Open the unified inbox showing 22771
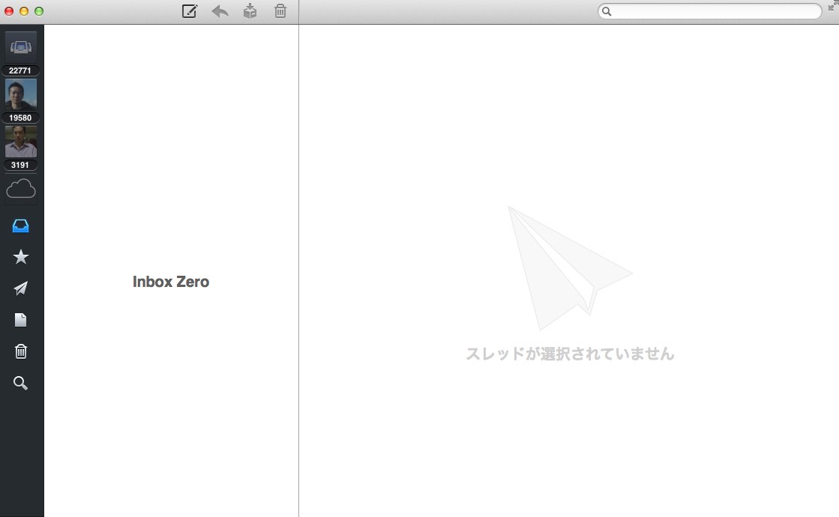This screenshot has width=839, height=517. click(x=21, y=48)
